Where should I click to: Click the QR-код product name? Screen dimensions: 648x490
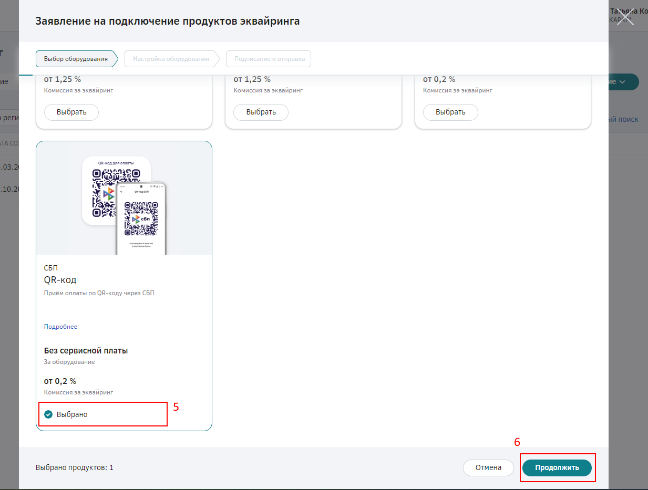pos(60,280)
